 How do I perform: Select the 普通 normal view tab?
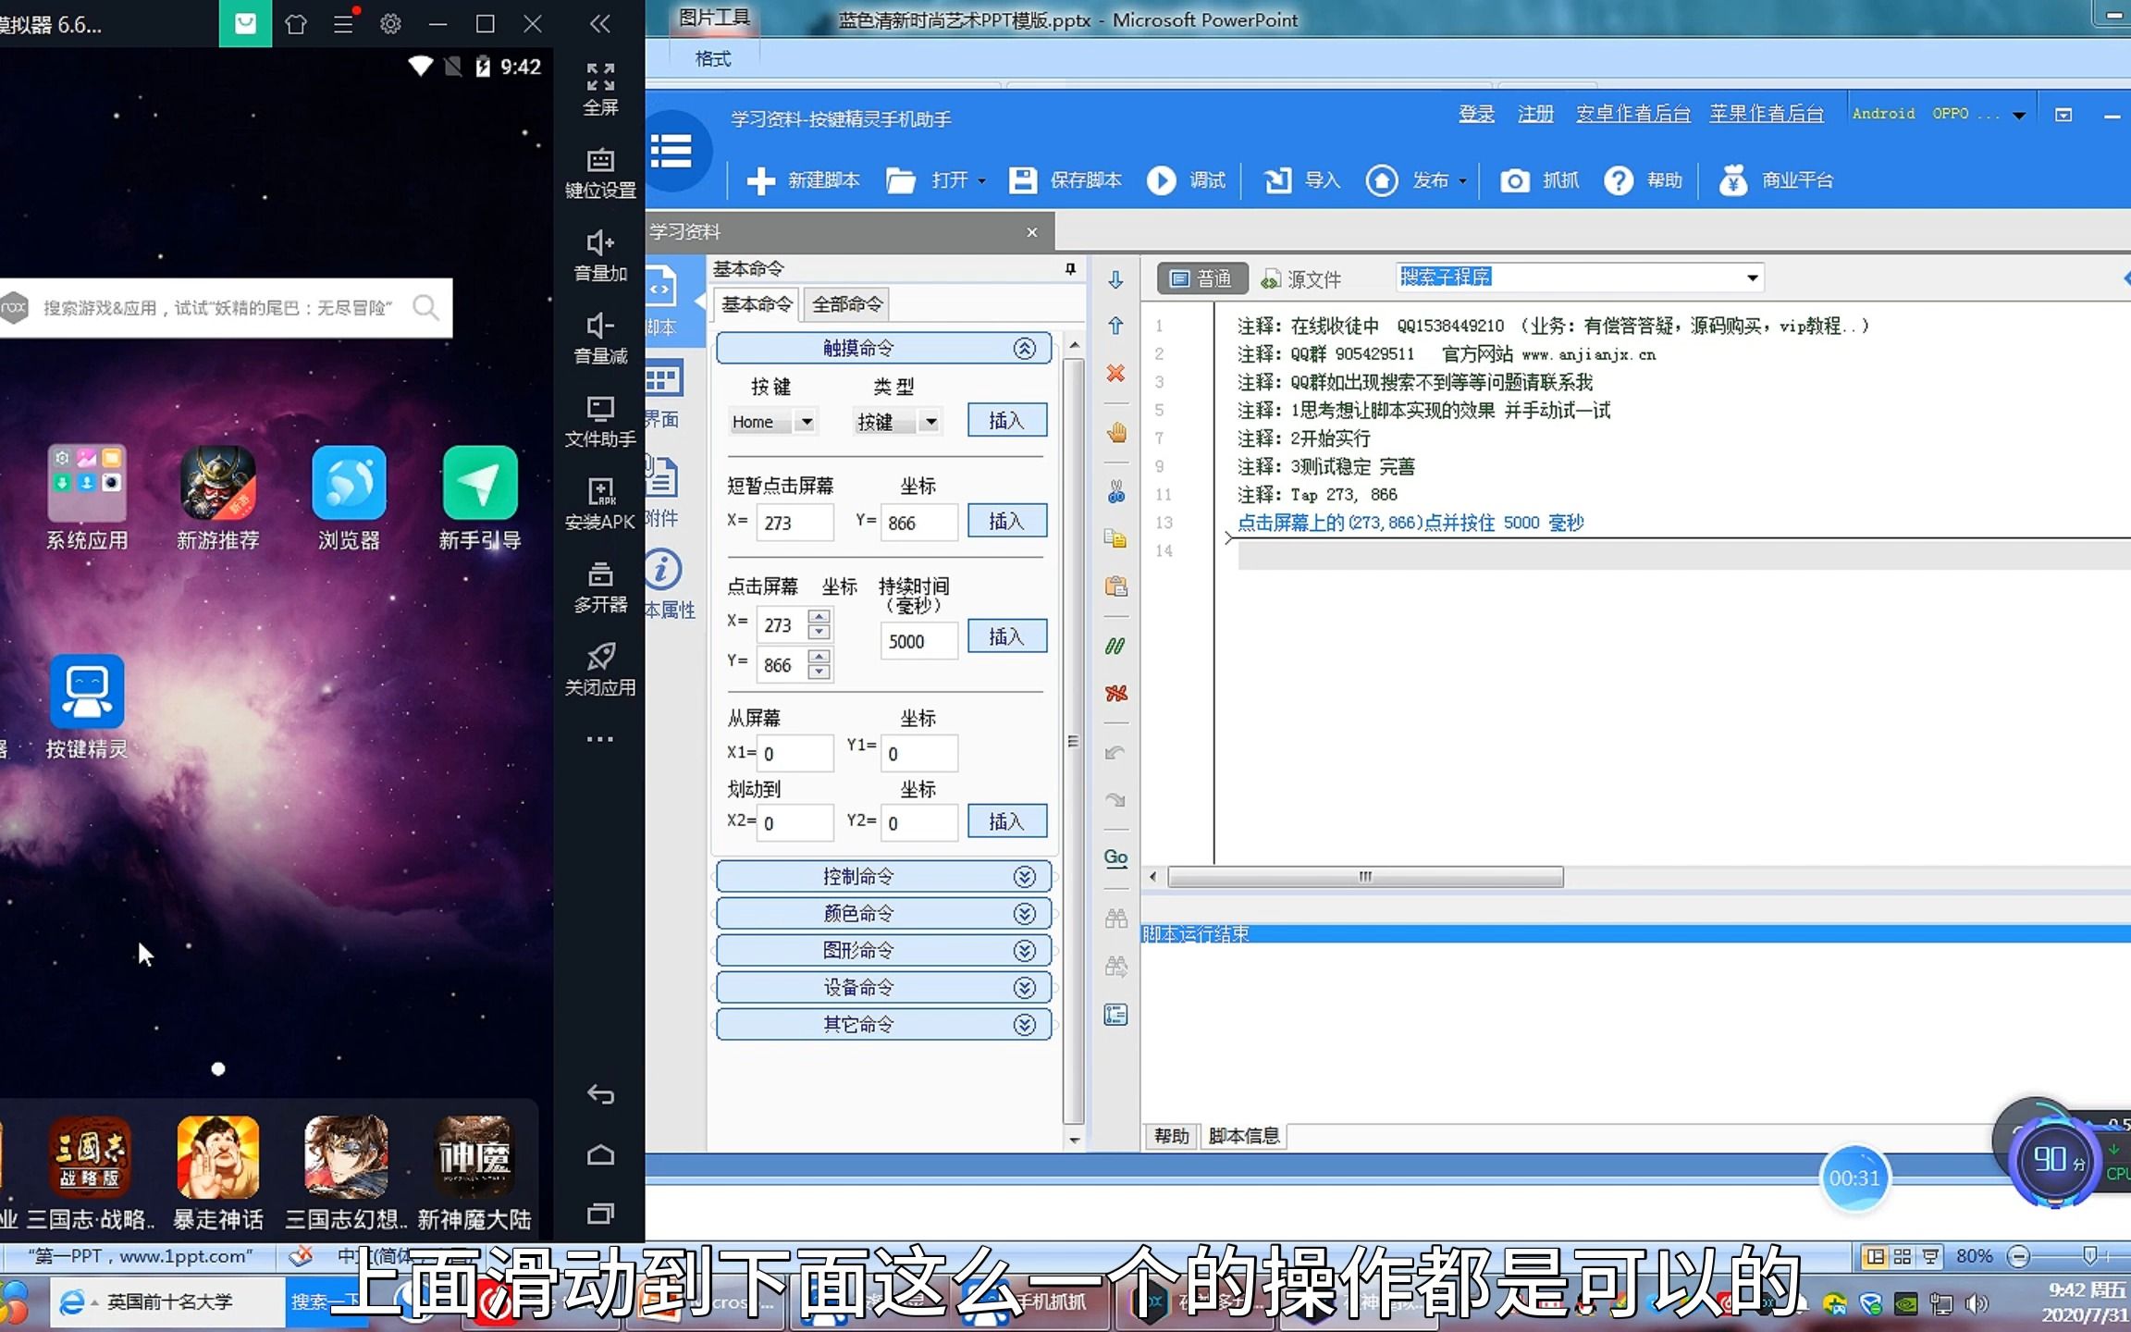point(1201,278)
